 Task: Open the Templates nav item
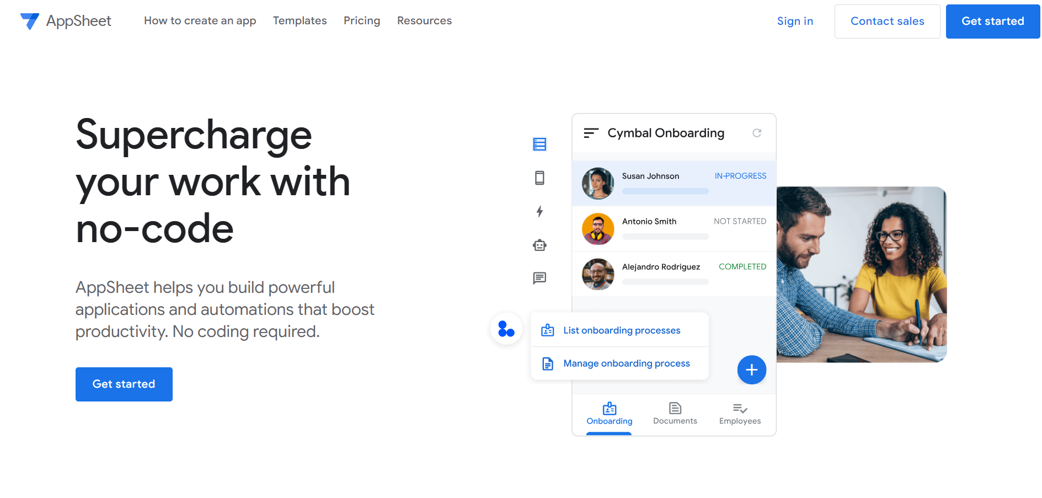pyautogui.click(x=300, y=21)
